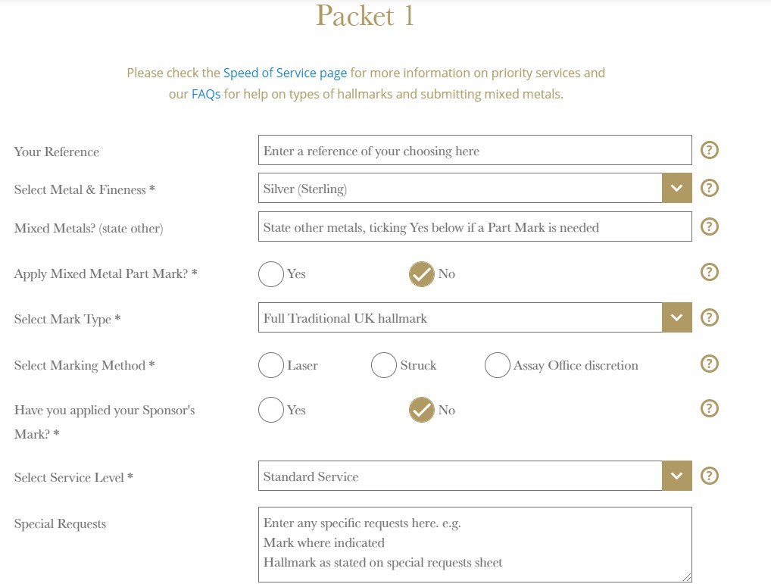
Task: Show help for Select Metal & Fineness
Action: [x=709, y=188]
